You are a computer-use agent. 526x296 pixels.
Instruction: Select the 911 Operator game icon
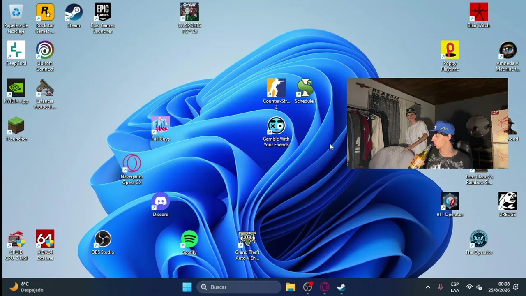click(x=450, y=205)
